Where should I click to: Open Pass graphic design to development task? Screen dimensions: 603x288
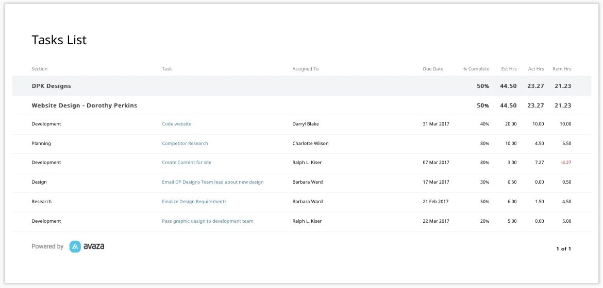[207, 221]
